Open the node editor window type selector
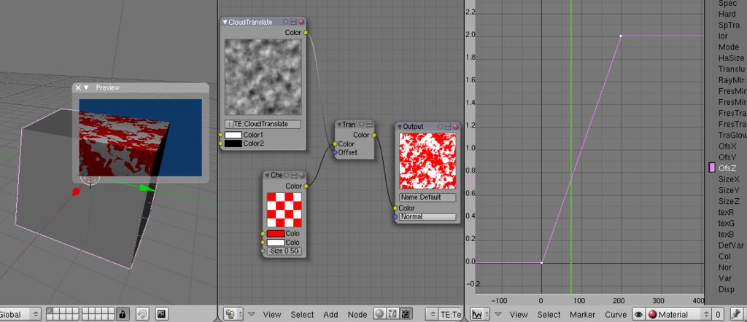The image size is (747, 322). 233,314
